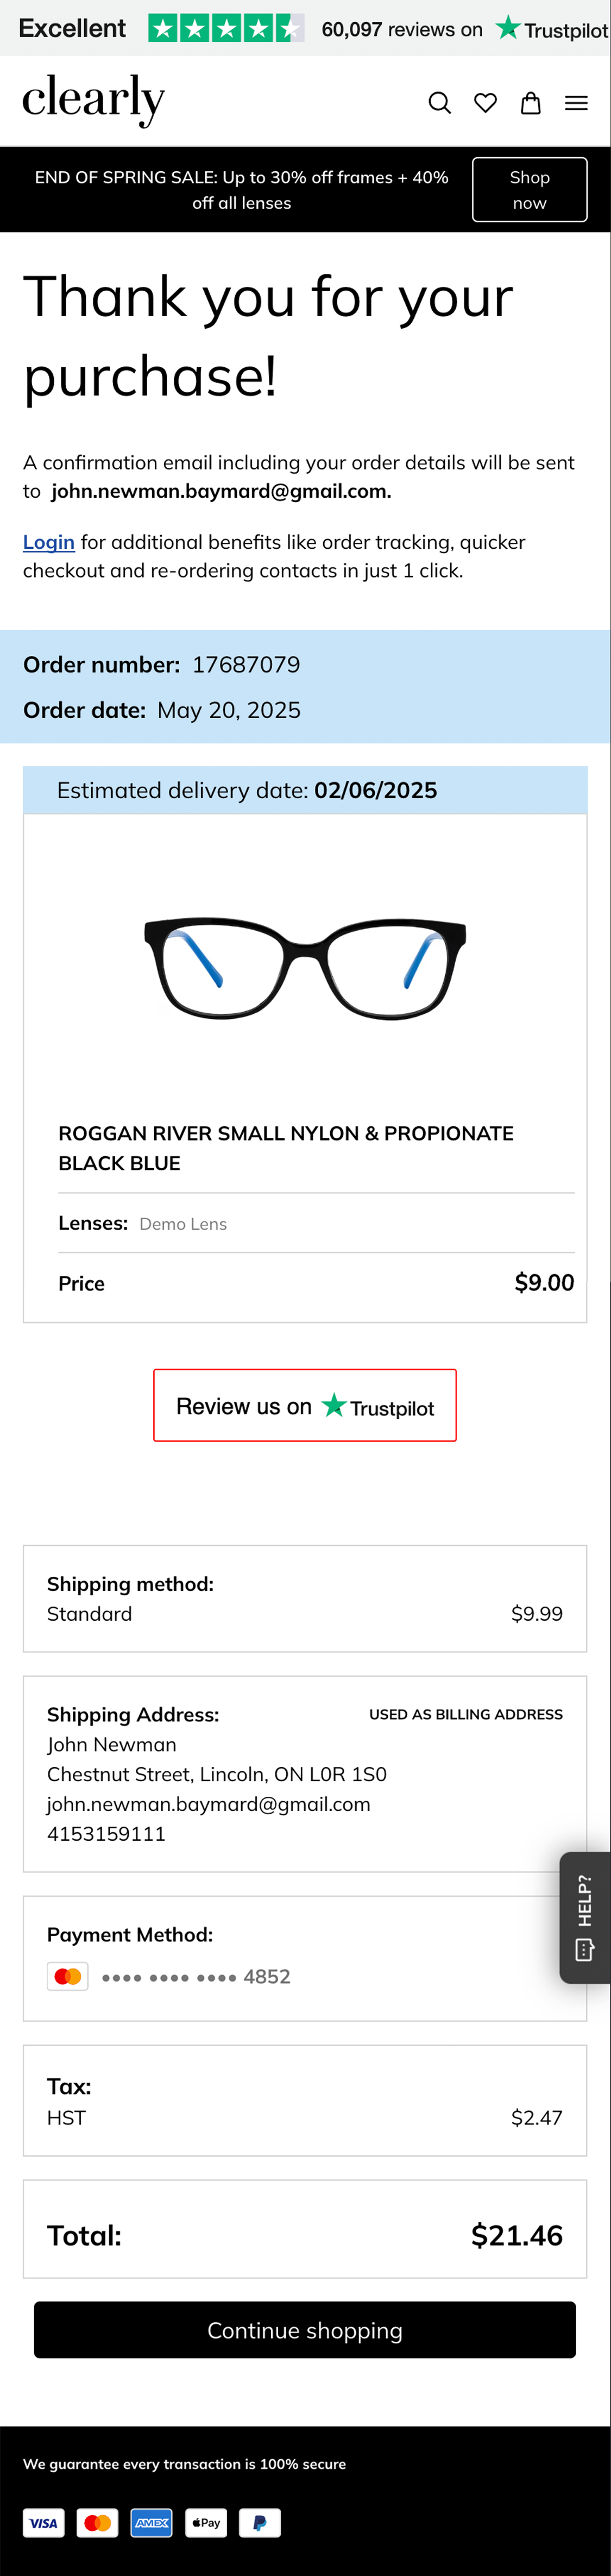Screen dimensions: 611x2576
Task: Click the PayPal icon
Action: pos(260,2522)
